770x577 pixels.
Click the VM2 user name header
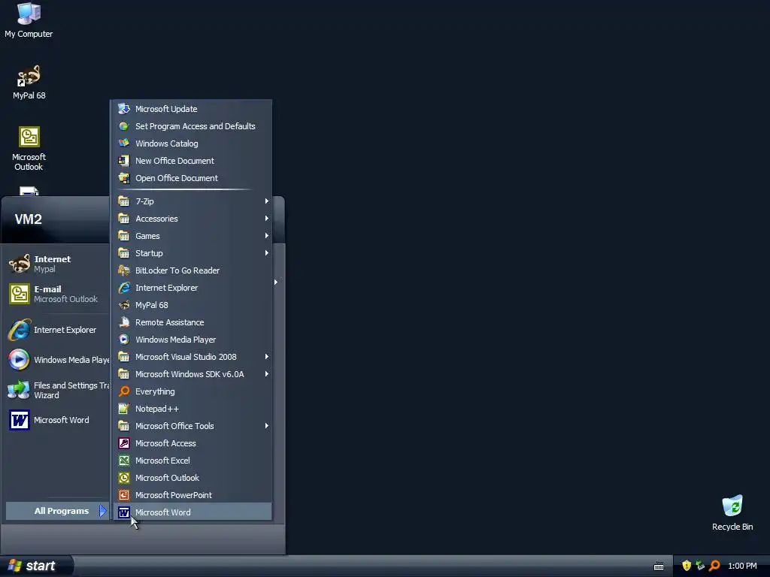(28, 219)
